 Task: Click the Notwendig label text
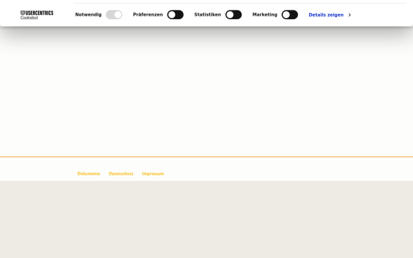[x=88, y=14]
